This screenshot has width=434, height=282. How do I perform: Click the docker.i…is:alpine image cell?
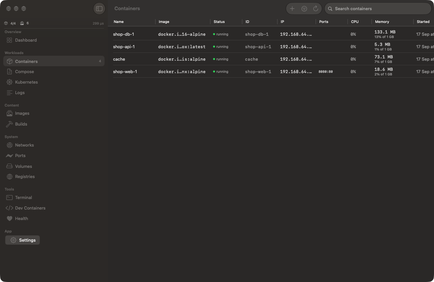182,59
